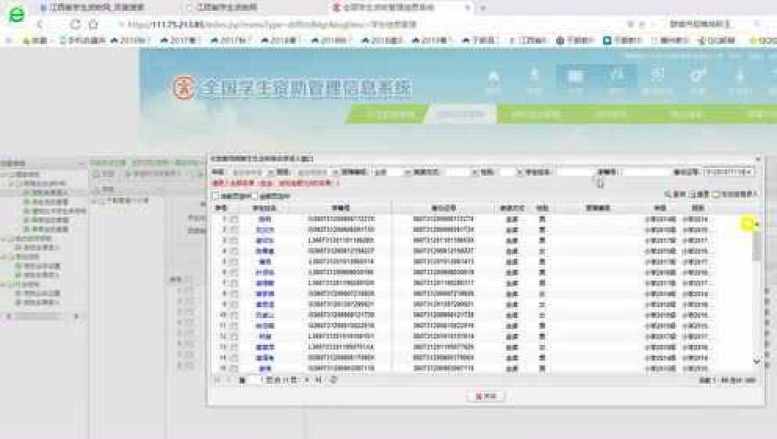Screen dimensions: 777x439
Task: Sort by the 学籍号 column header
Action: [x=341, y=208]
